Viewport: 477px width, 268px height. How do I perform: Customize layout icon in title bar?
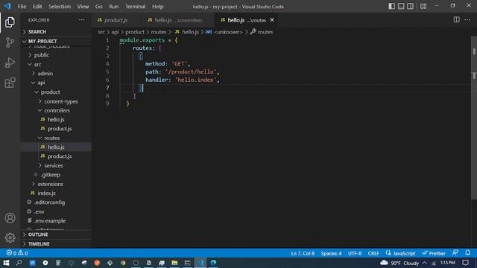pos(423,6)
